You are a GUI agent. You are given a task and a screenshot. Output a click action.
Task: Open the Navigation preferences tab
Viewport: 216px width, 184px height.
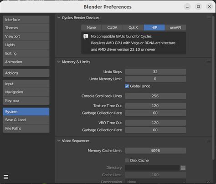26,92
